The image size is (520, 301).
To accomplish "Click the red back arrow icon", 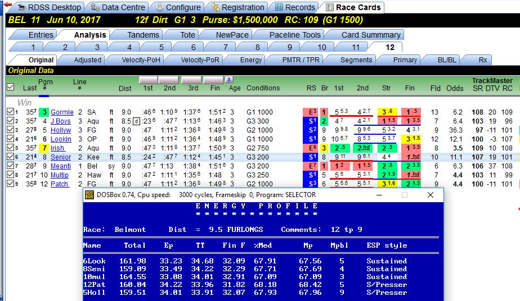I will 8,4.
